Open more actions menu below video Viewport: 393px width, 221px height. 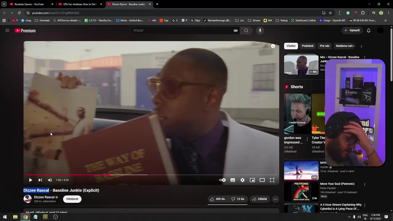click(x=275, y=199)
